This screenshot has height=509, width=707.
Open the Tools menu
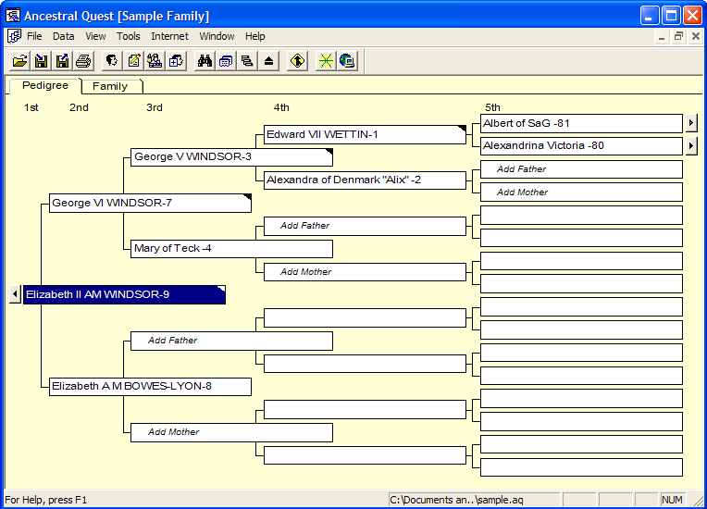128,36
